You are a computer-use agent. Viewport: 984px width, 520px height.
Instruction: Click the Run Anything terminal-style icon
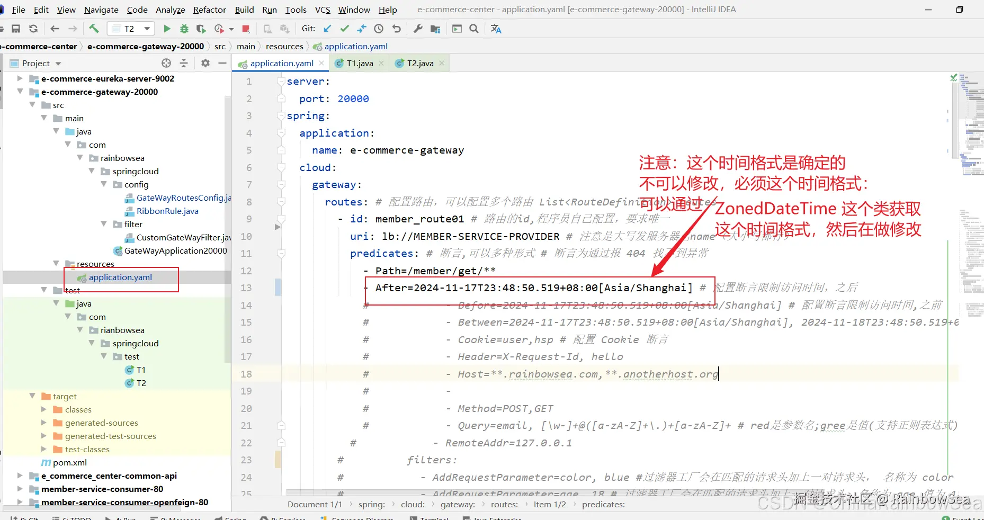pos(457,29)
